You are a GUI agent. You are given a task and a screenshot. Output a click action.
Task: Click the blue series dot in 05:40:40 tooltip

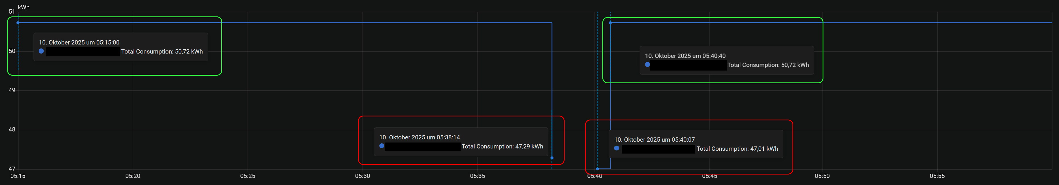[x=647, y=65]
